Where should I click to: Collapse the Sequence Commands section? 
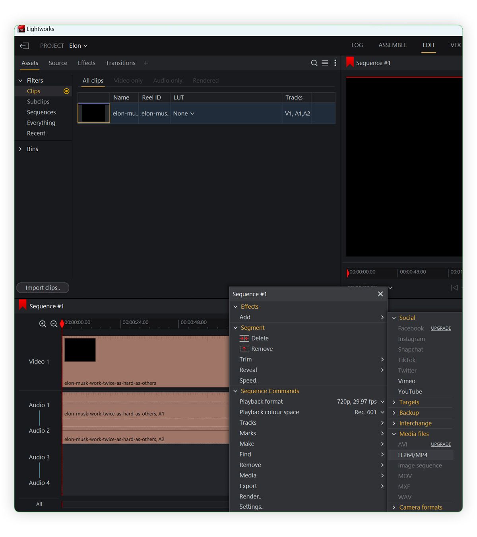(x=235, y=391)
